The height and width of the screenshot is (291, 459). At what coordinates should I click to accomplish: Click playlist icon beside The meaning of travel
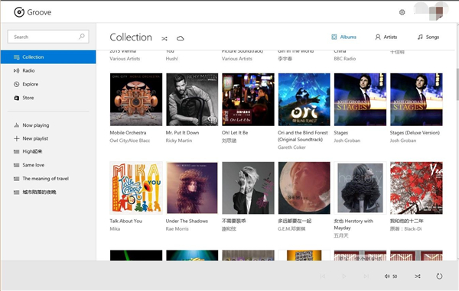tap(16, 179)
